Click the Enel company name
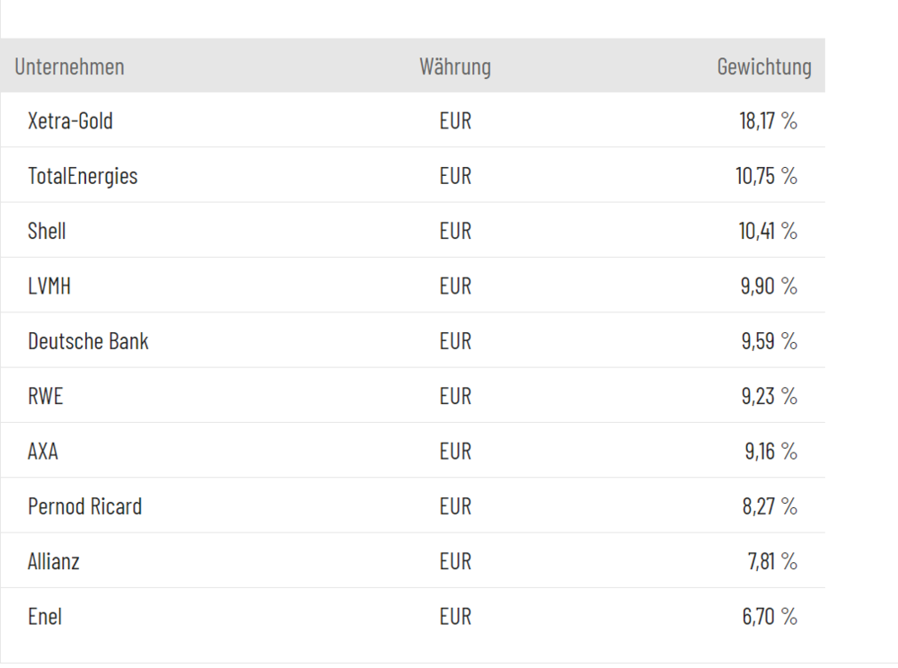Image resolution: width=898 pixels, height=668 pixels. [45, 617]
